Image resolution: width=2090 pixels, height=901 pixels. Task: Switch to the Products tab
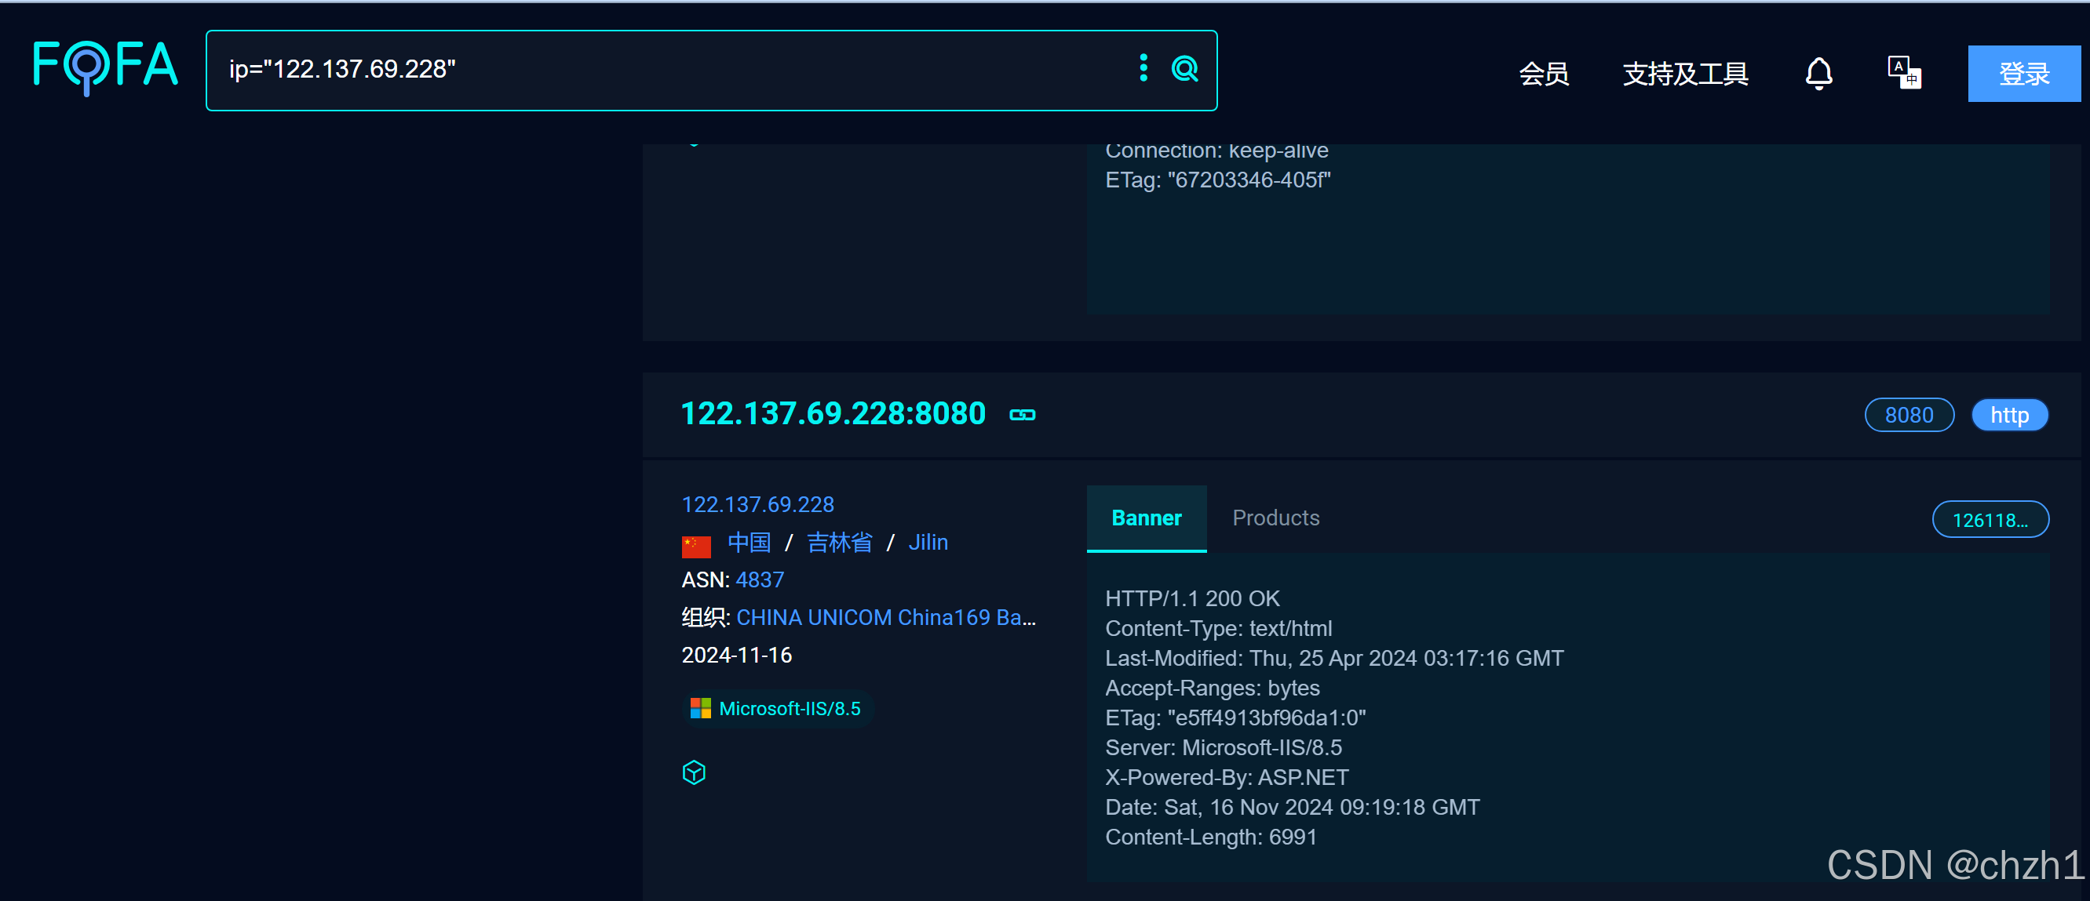coord(1275,518)
